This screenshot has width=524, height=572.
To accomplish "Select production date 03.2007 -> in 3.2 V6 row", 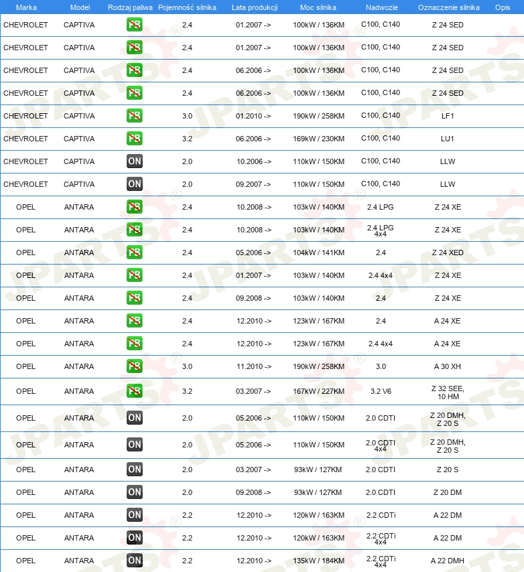I will (253, 391).
